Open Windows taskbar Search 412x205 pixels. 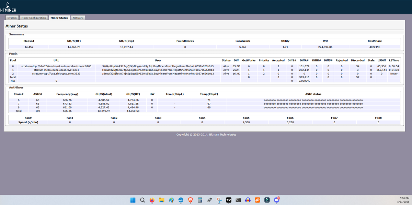pos(142,200)
